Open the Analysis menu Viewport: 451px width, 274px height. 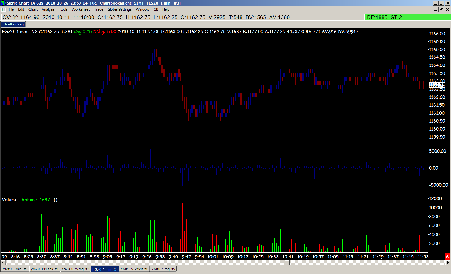pos(48,9)
